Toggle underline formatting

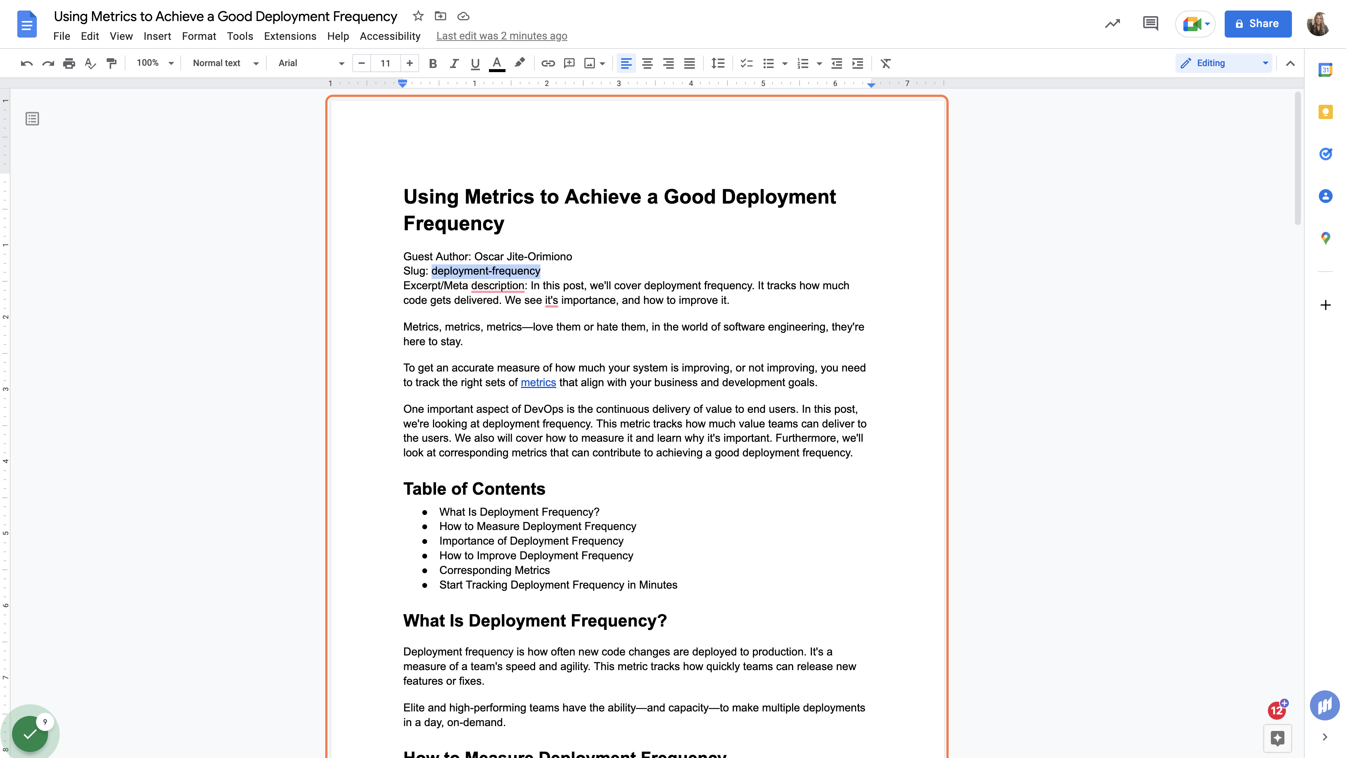pos(475,63)
